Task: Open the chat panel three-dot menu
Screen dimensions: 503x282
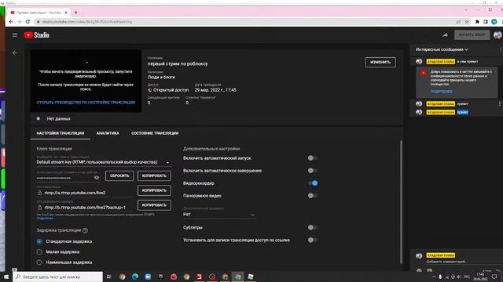Action: (501, 49)
